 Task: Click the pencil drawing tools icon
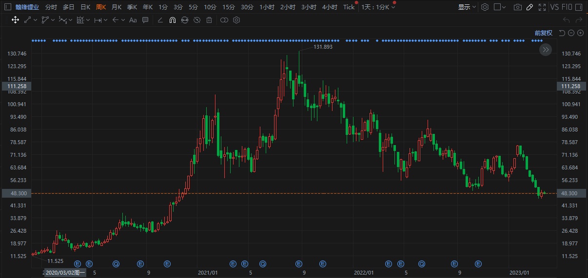click(529, 7)
